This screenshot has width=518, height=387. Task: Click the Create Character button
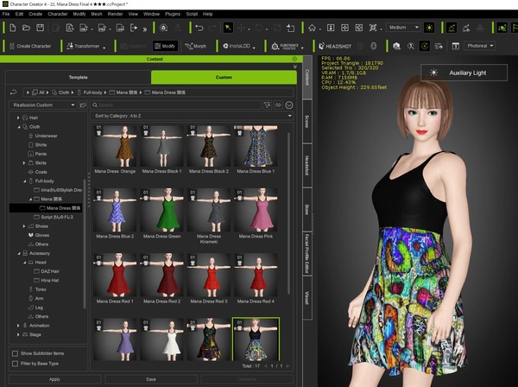(x=30, y=47)
